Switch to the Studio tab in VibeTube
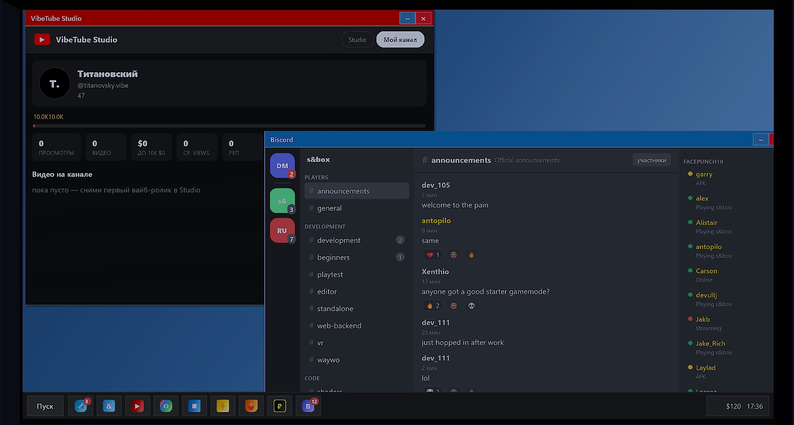This screenshot has width=794, height=425. point(357,40)
